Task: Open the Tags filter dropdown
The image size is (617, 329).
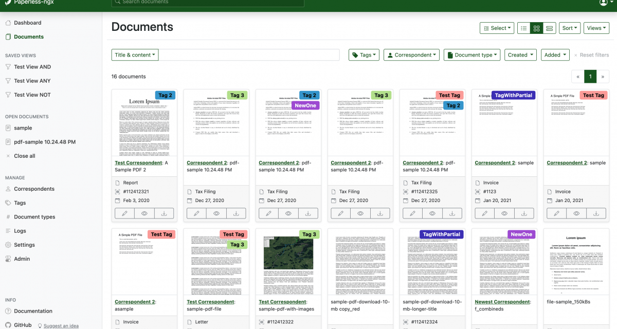Action: [364, 54]
